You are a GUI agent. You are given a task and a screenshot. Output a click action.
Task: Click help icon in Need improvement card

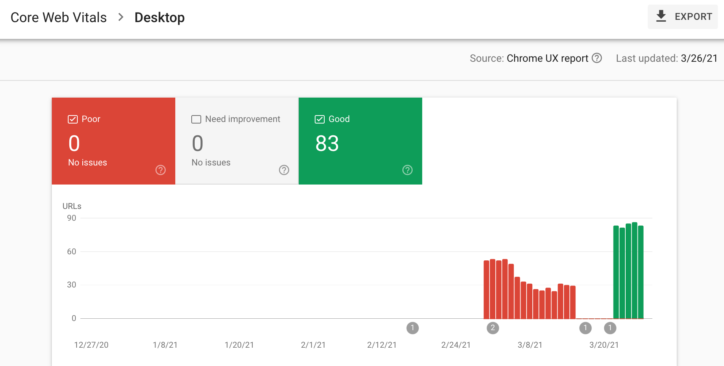[x=284, y=170]
